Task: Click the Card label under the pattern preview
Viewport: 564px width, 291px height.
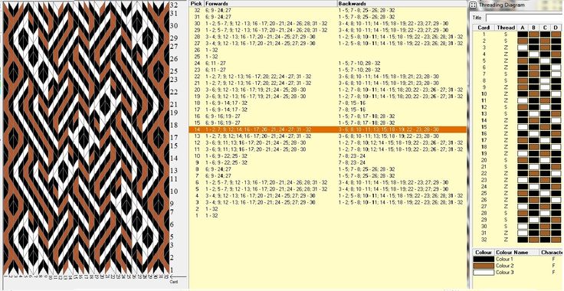Action: (174, 282)
